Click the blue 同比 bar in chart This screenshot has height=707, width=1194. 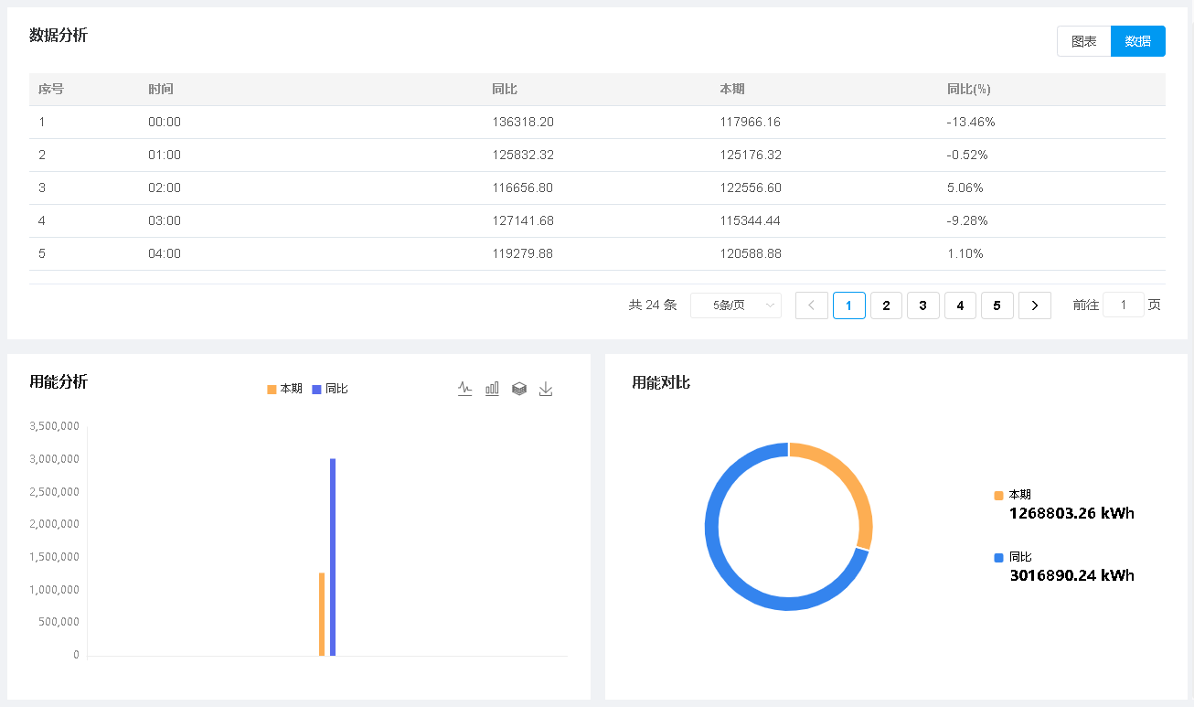[x=333, y=557]
